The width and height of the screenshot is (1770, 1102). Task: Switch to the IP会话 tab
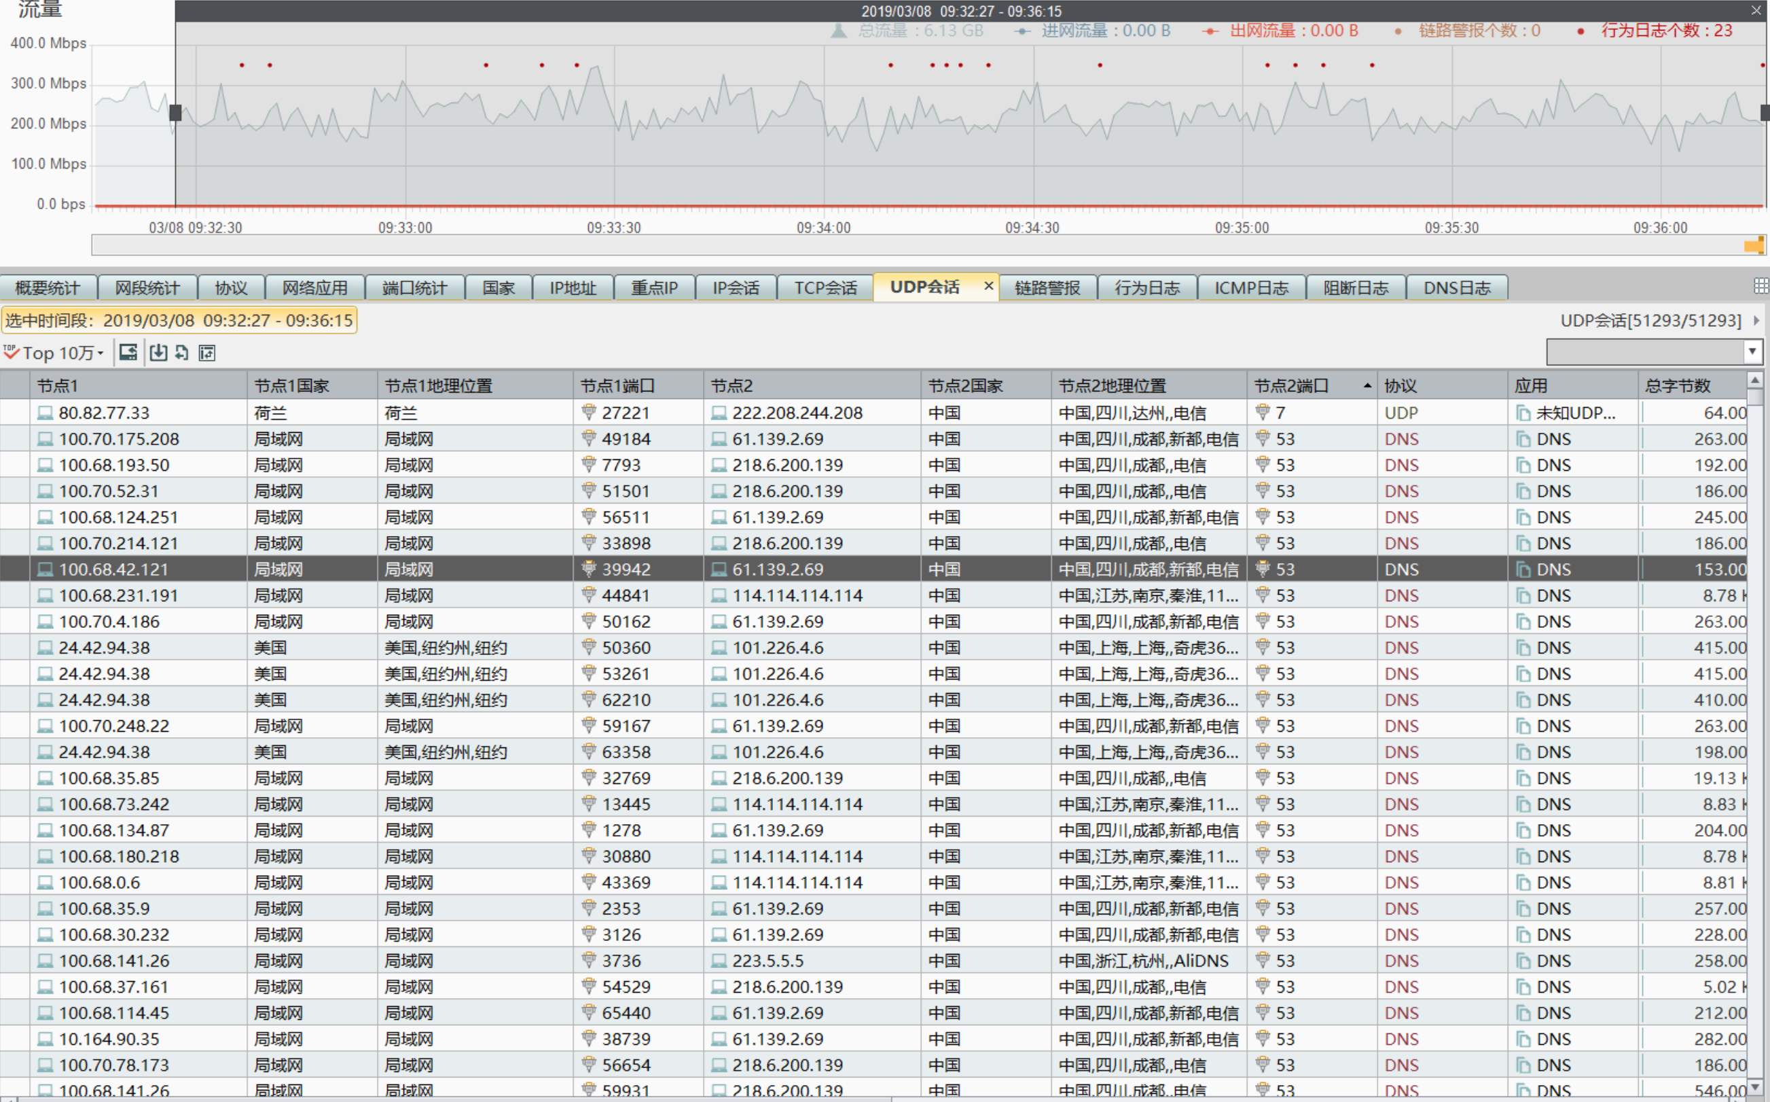736,288
